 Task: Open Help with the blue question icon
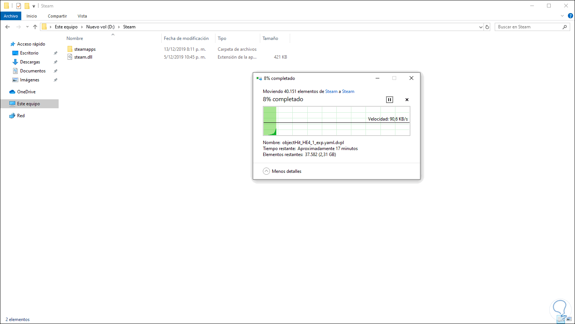tap(570, 16)
